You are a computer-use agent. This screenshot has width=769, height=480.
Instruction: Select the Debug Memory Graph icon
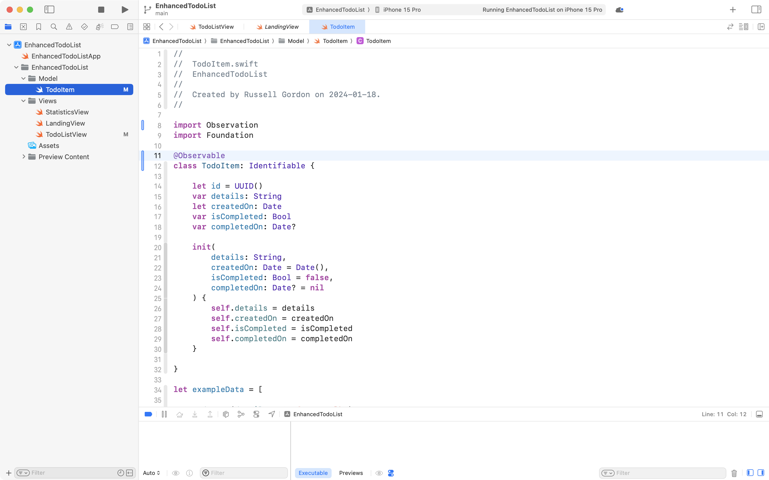pyautogui.click(x=241, y=414)
